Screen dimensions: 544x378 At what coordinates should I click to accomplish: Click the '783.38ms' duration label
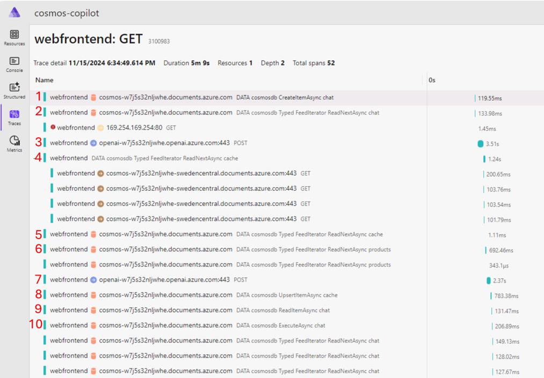pyautogui.click(x=506, y=296)
